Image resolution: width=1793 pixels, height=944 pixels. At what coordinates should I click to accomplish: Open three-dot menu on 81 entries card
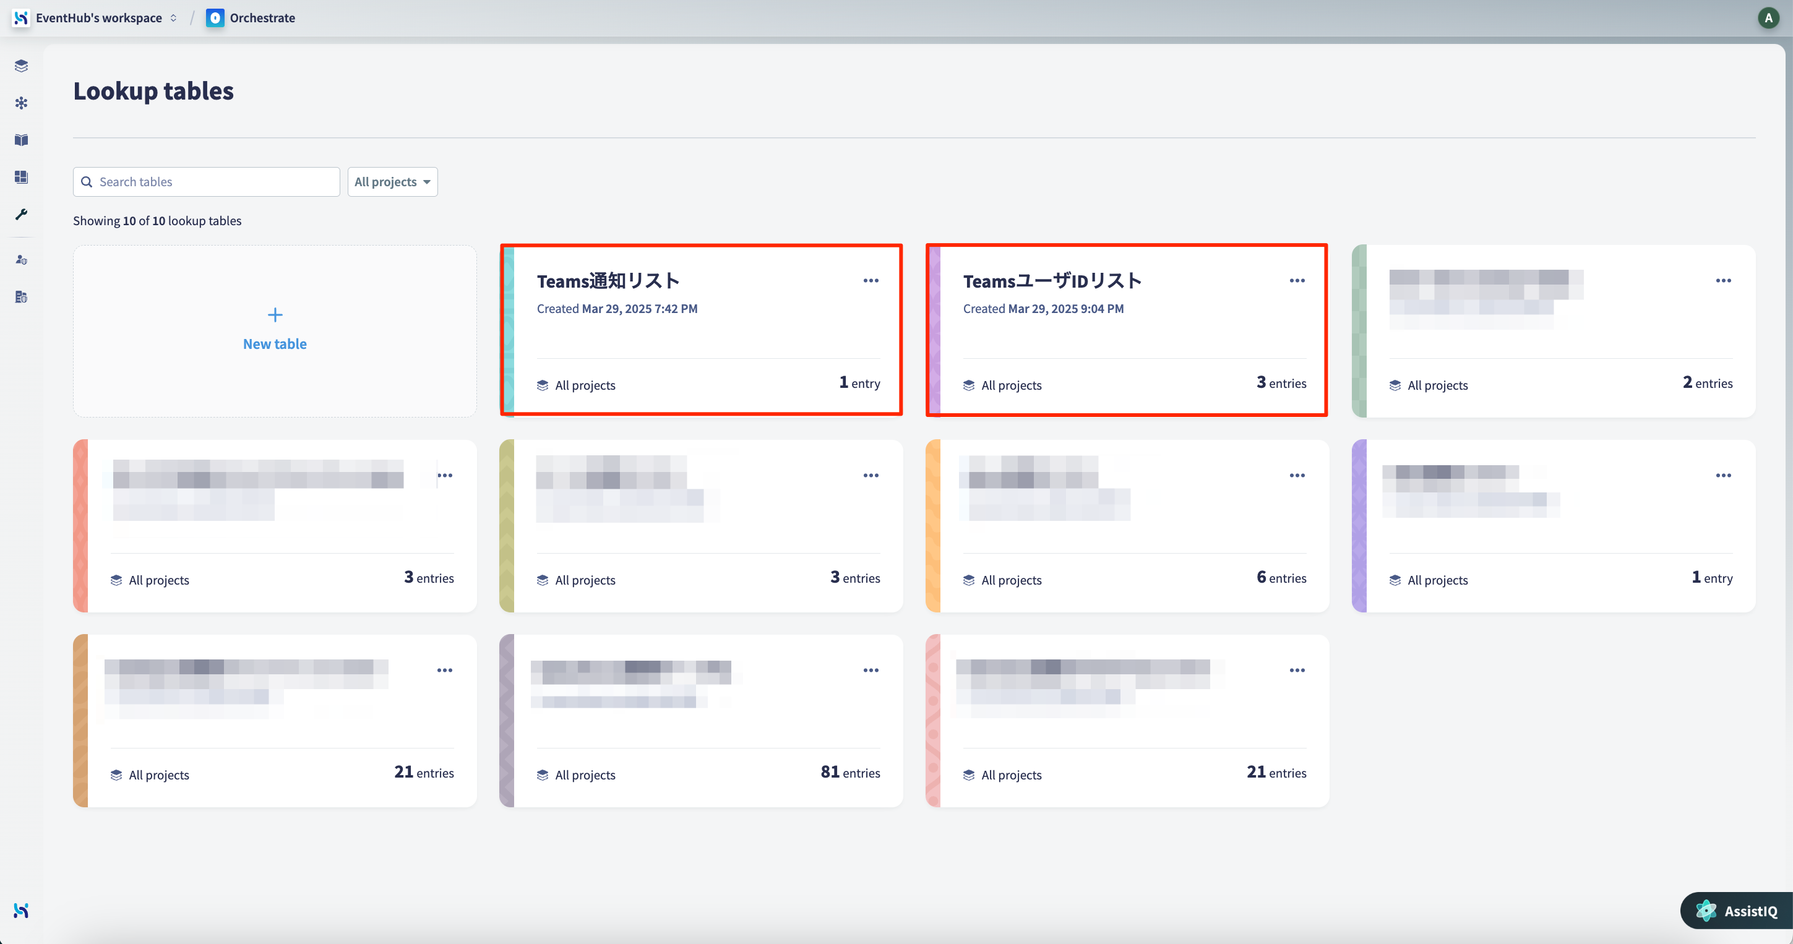pyautogui.click(x=871, y=671)
